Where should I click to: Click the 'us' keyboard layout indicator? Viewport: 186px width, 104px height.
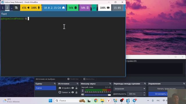pos(94,8)
